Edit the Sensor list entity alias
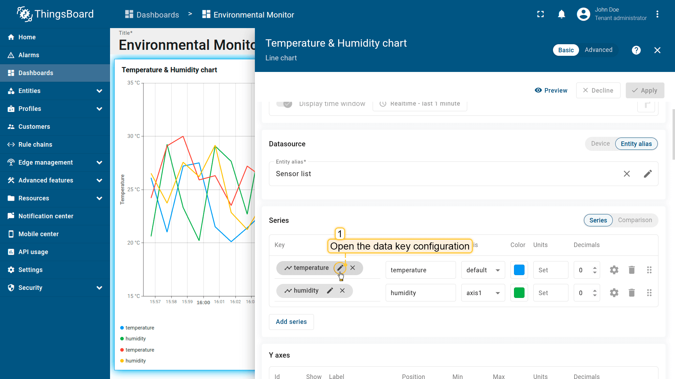Screen dimensions: 675x379 [648, 174]
